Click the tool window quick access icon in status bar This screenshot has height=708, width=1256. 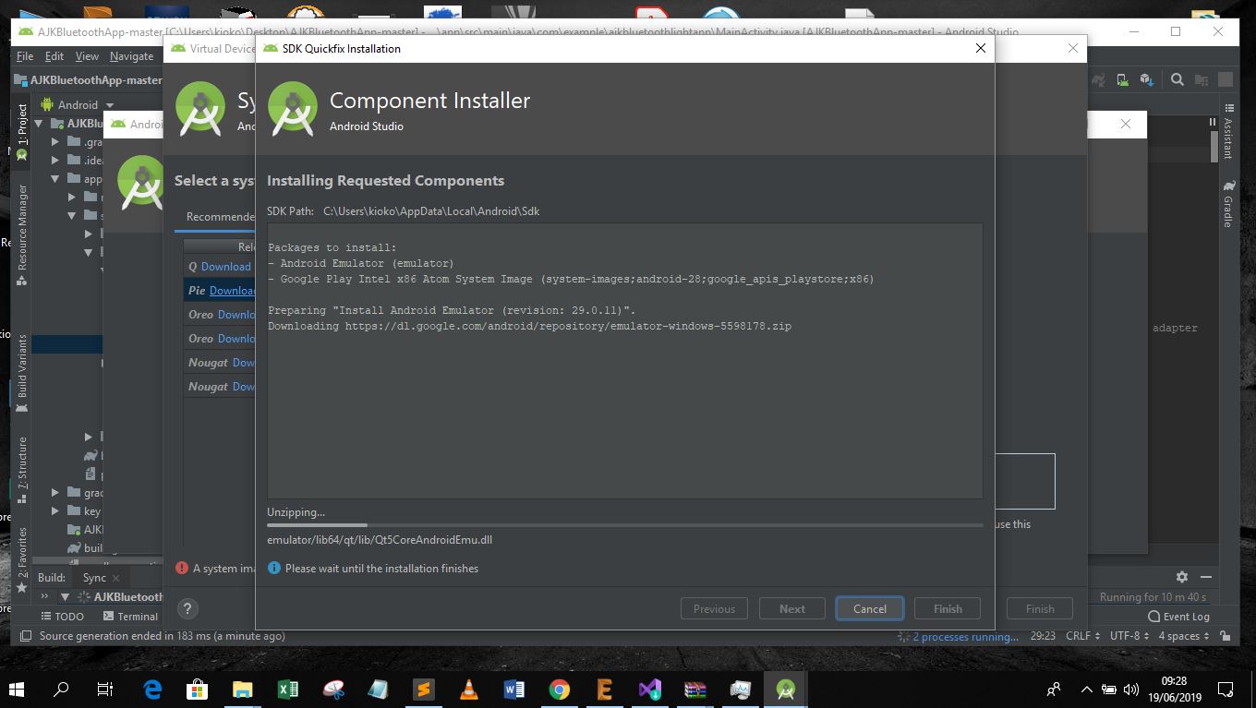[25, 636]
